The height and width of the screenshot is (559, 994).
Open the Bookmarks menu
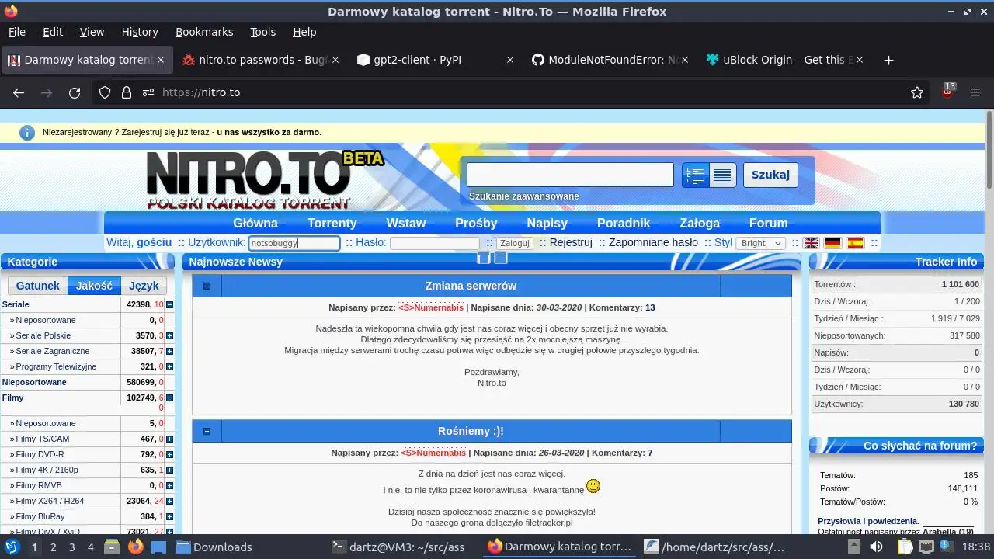(x=204, y=32)
